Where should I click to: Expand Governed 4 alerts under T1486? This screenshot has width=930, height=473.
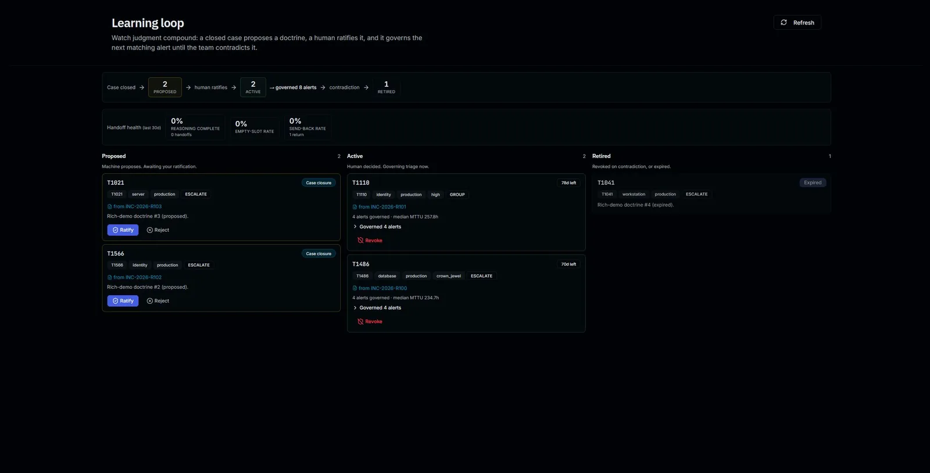click(x=377, y=308)
